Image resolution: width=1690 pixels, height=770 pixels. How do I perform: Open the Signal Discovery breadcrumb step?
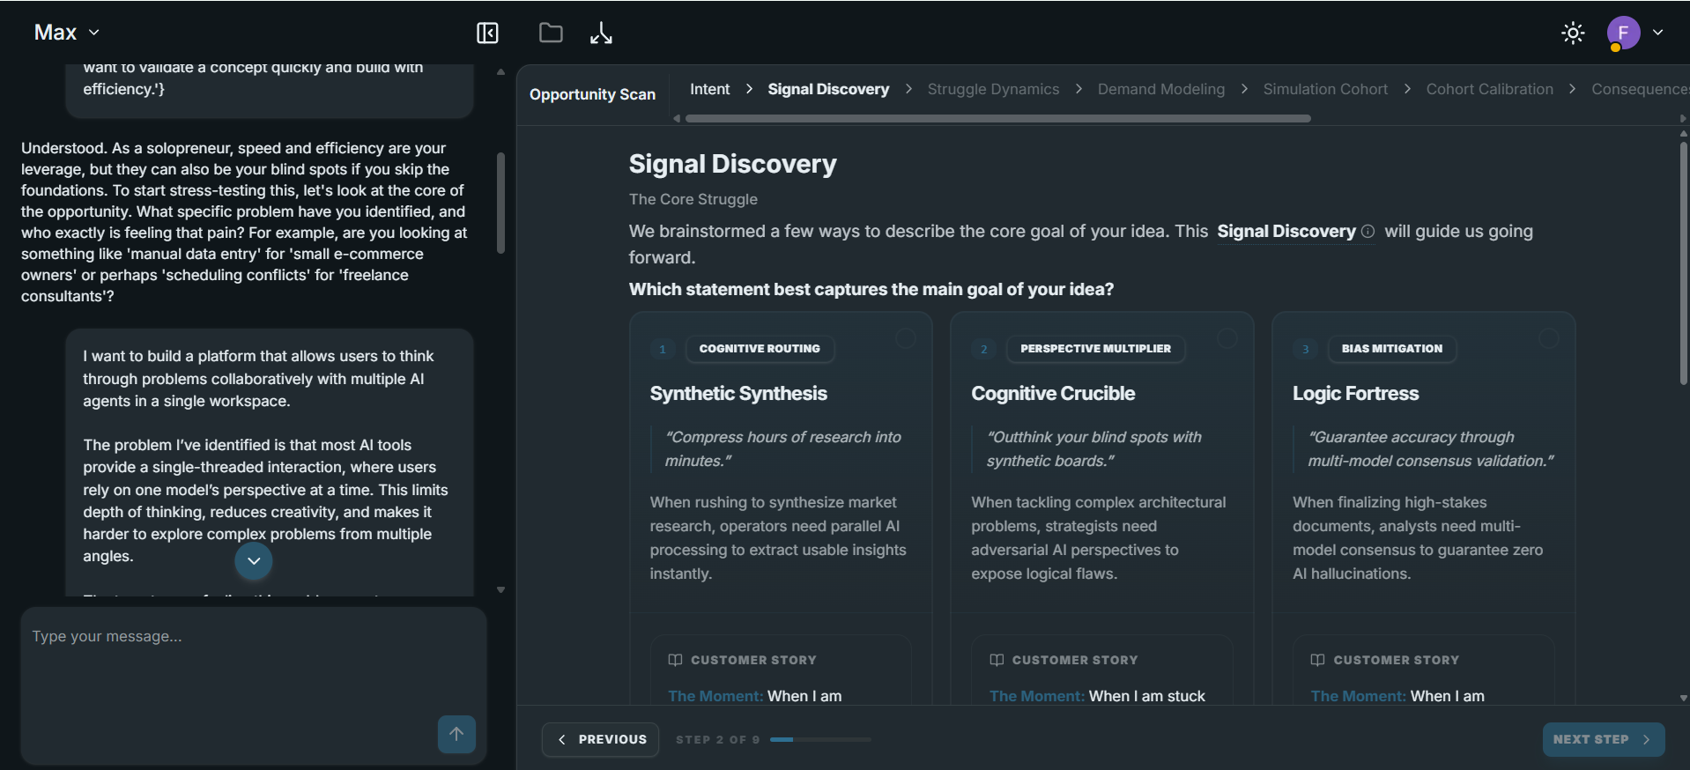coord(828,89)
